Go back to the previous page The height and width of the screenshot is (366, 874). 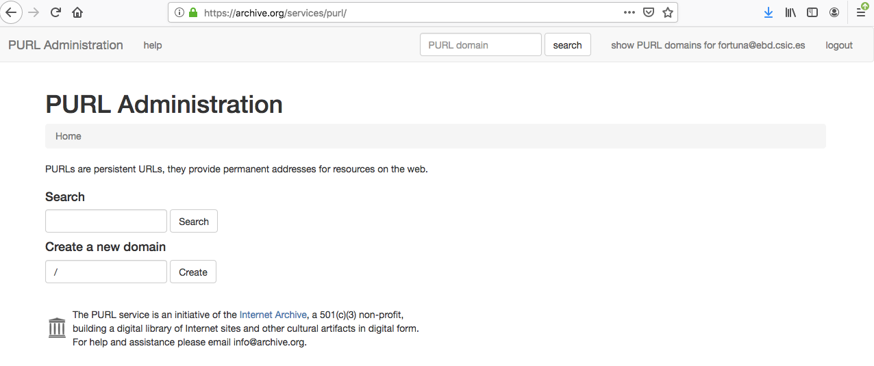point(11,12)
